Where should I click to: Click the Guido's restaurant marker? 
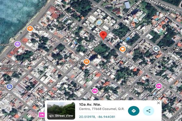point(30,29)
